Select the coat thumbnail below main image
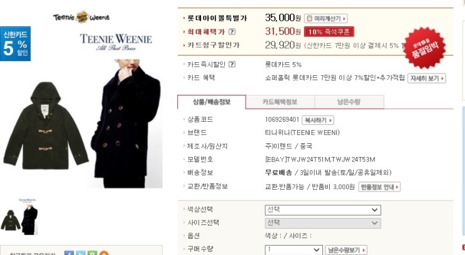 tap(19, 217)
